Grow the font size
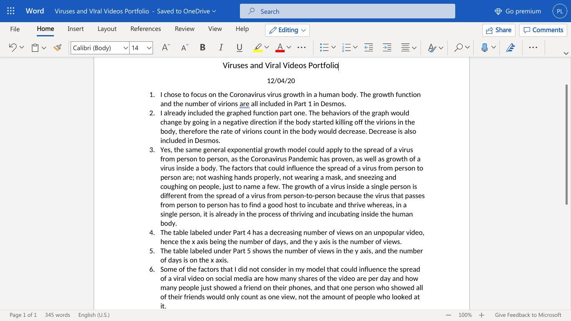Screen dimensions: 571x321 (x=166, y=48)
